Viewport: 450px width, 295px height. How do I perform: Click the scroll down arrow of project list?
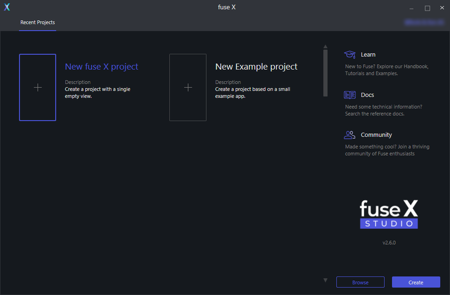[x=325, y=280]
